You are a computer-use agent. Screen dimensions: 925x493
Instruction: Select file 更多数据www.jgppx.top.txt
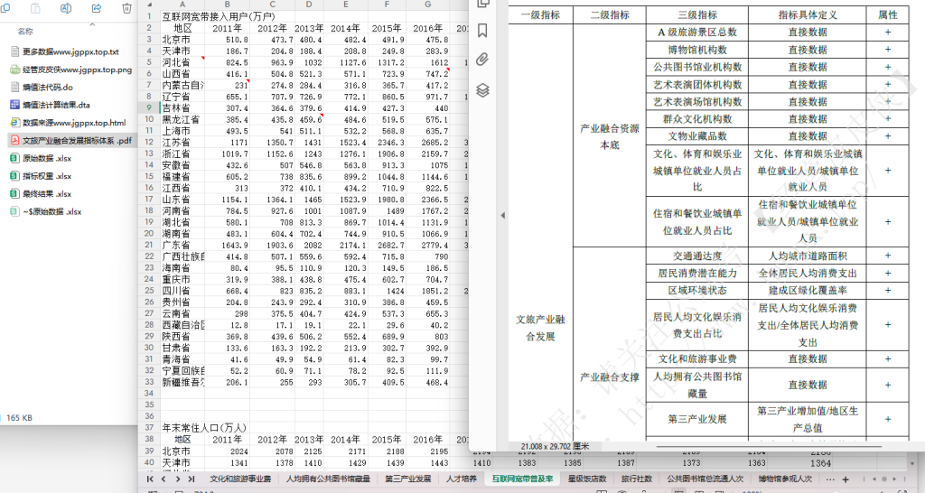click(x=65, y=51)
